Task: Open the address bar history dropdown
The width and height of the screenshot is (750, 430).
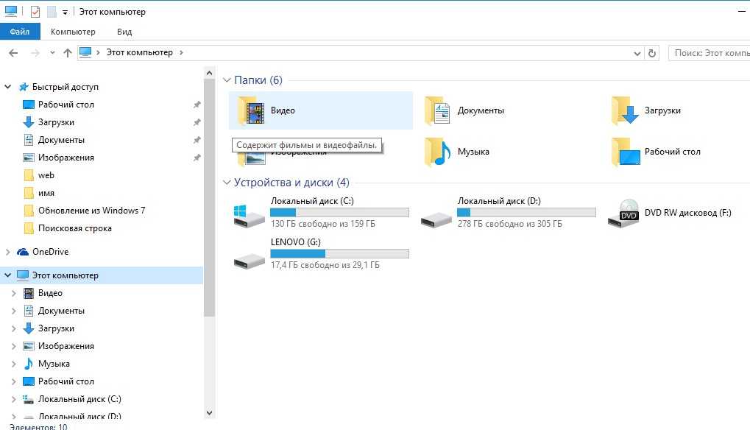Action: pos(637,53)
